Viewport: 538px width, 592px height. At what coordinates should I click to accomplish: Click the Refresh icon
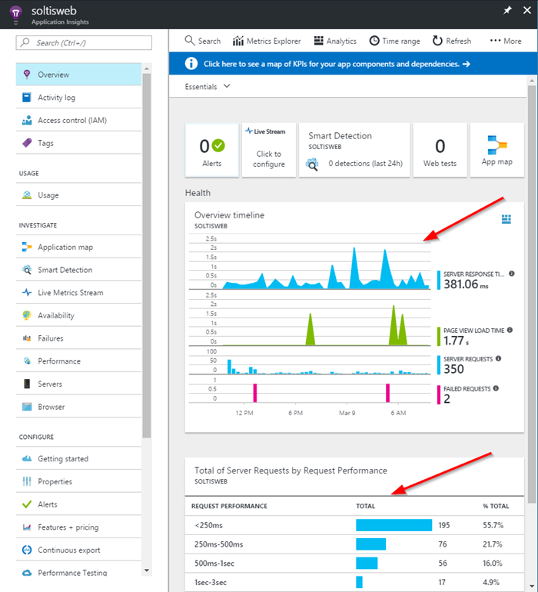point(437,41)
